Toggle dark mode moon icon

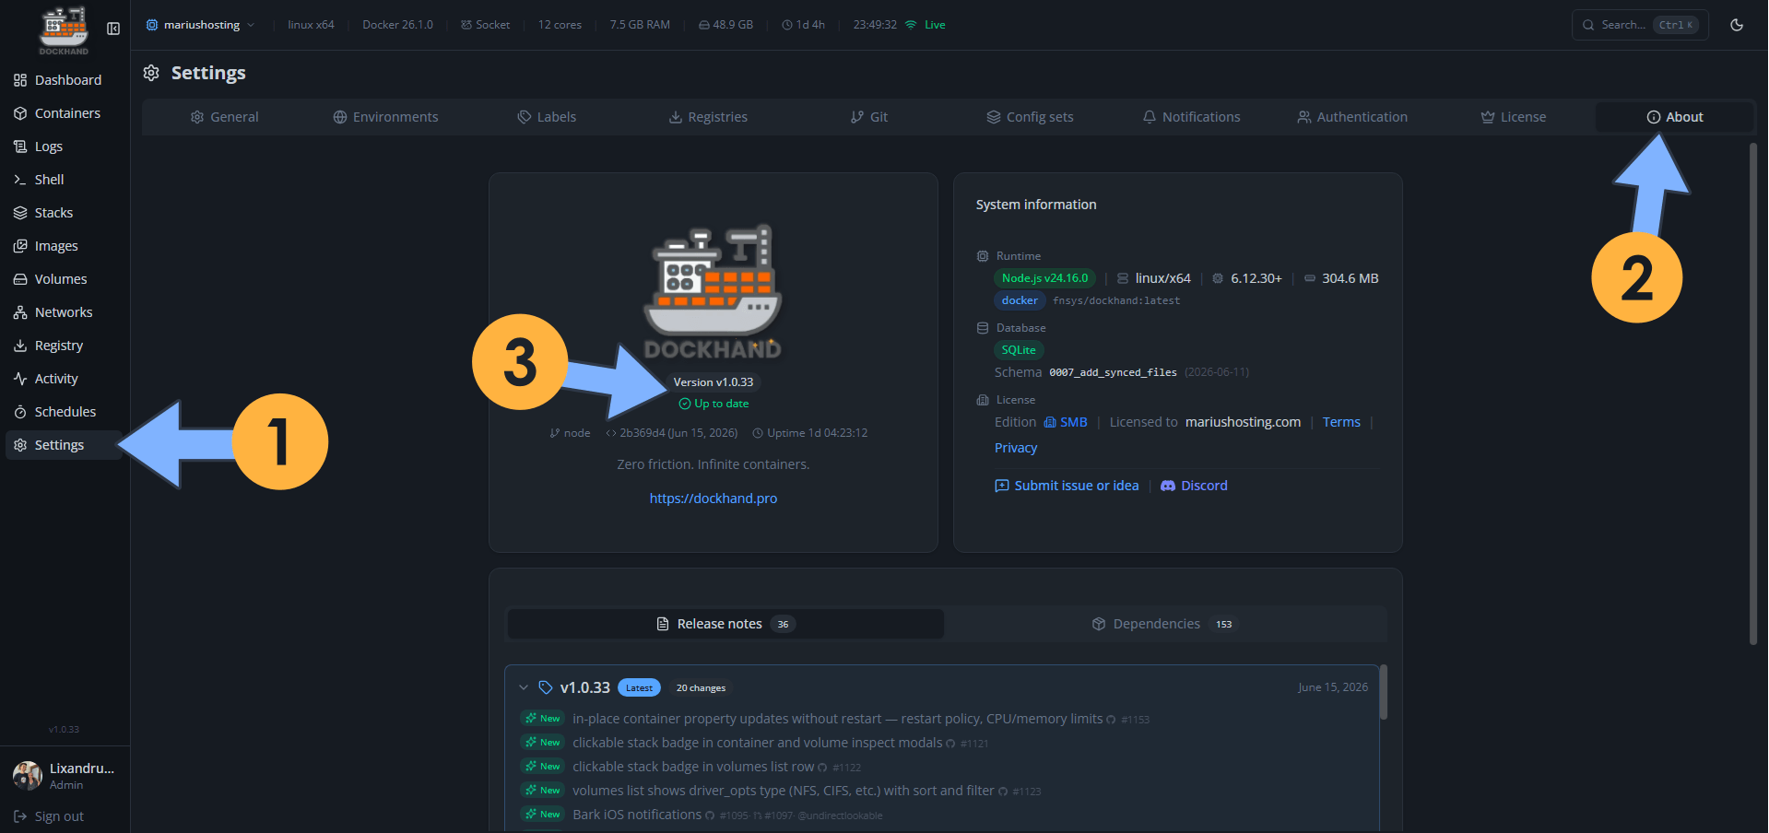click(x=1737, y=25)
